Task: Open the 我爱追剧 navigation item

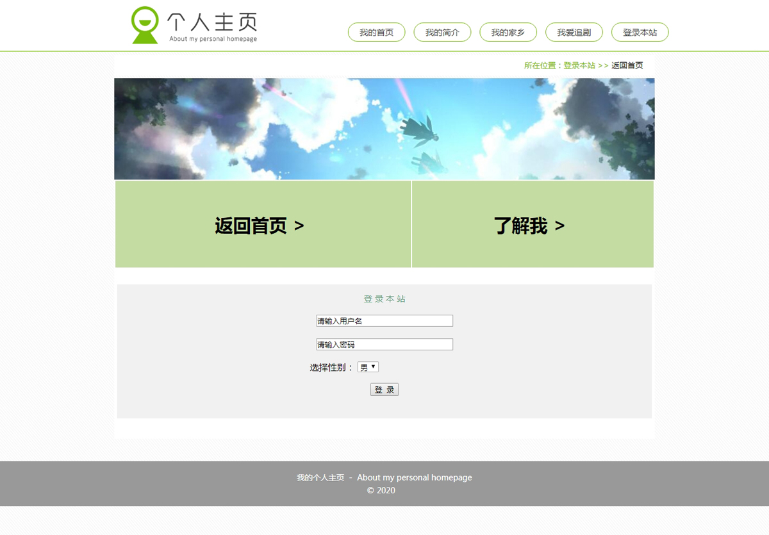Action: (x=574, y=32)
